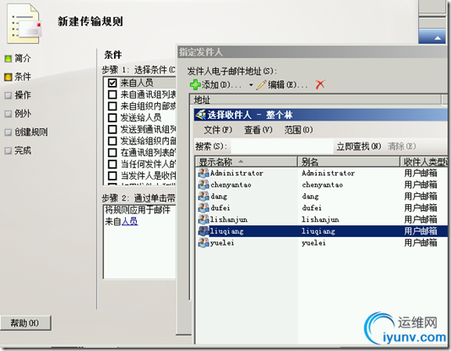The image size is (451, 351).
Task: Click the dufei alias cell
Action: [x=312, y=208]
